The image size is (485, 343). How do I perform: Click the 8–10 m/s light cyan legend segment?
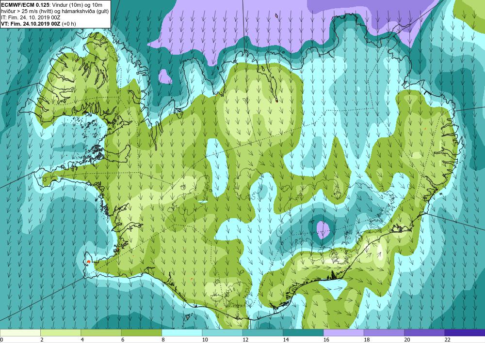[182, 332]
